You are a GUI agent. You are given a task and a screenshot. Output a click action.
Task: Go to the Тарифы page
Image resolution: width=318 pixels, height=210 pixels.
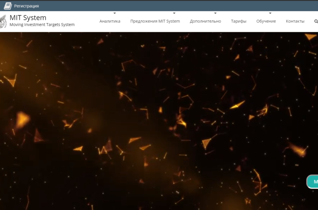point(239,21)
